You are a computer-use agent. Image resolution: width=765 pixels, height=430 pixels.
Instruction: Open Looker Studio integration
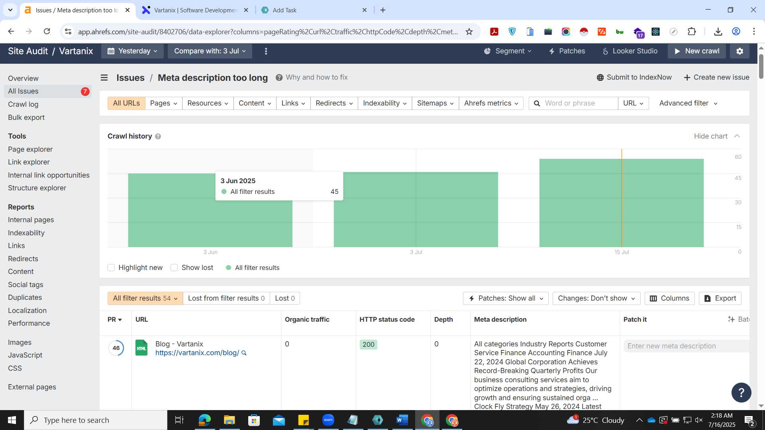tap(630, 51)
